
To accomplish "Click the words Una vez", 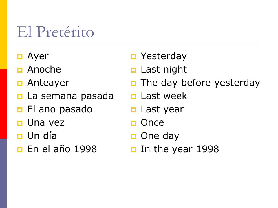I will (46, 122).
